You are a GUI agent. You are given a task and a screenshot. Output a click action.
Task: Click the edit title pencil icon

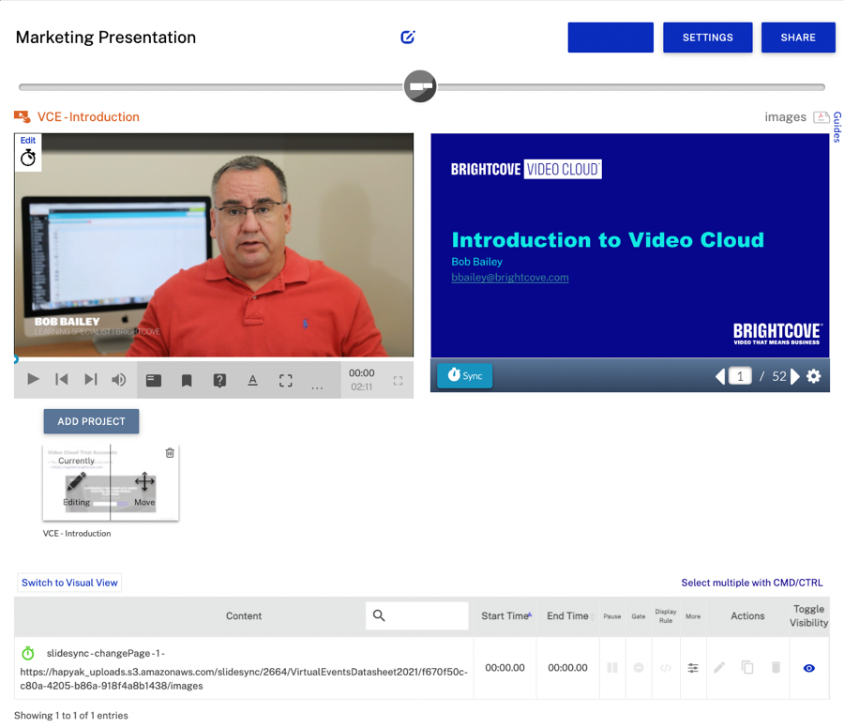point(407,38)
